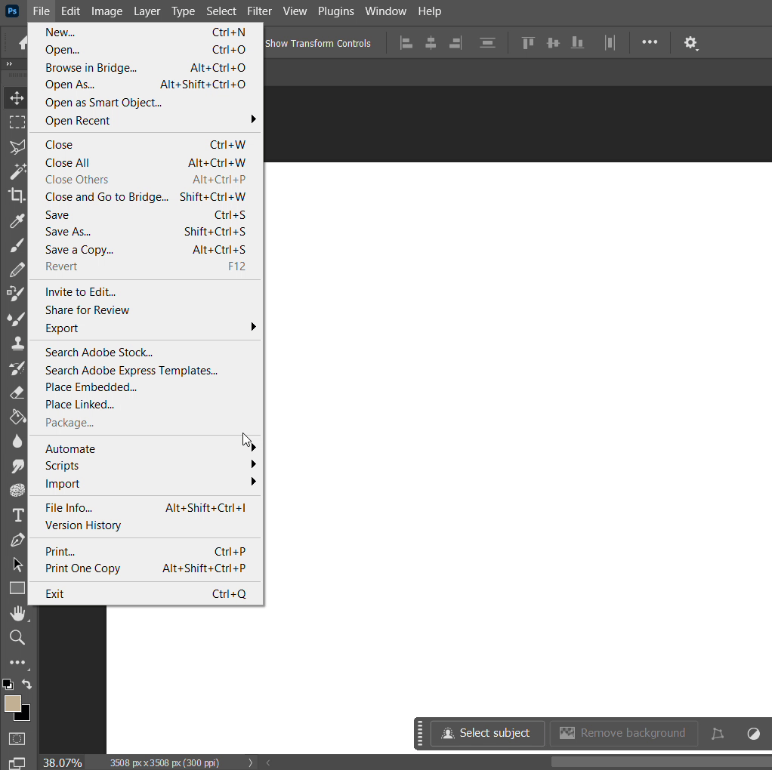Select the Pen tool
This screenshot has width=772, height=770.
coord(17,540)
